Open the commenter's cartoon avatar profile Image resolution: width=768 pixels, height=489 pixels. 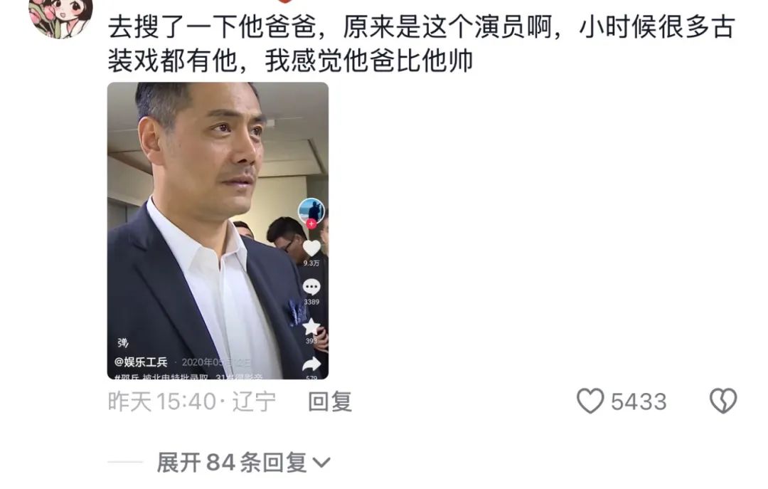point(60,17)
